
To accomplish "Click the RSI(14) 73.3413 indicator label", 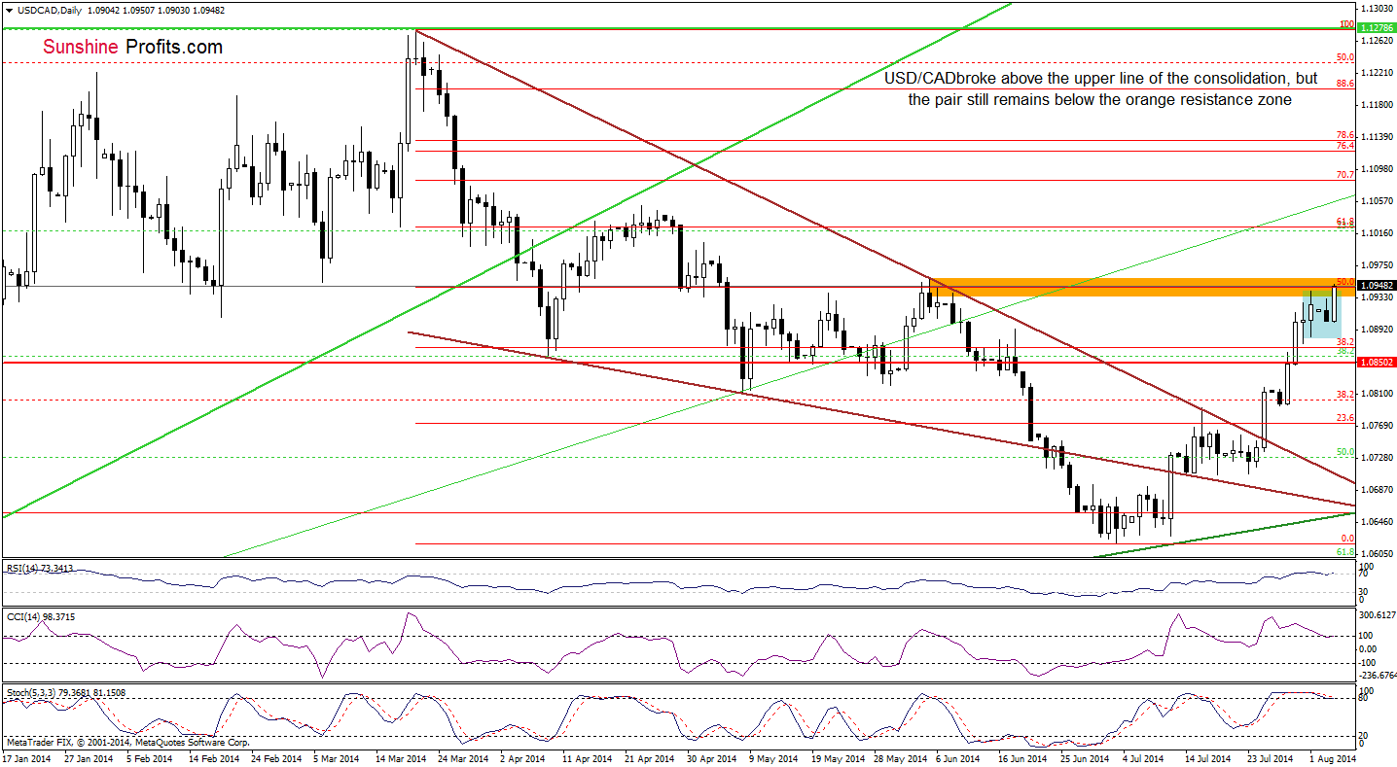I will pyautogui.click(x=39, y=569).
